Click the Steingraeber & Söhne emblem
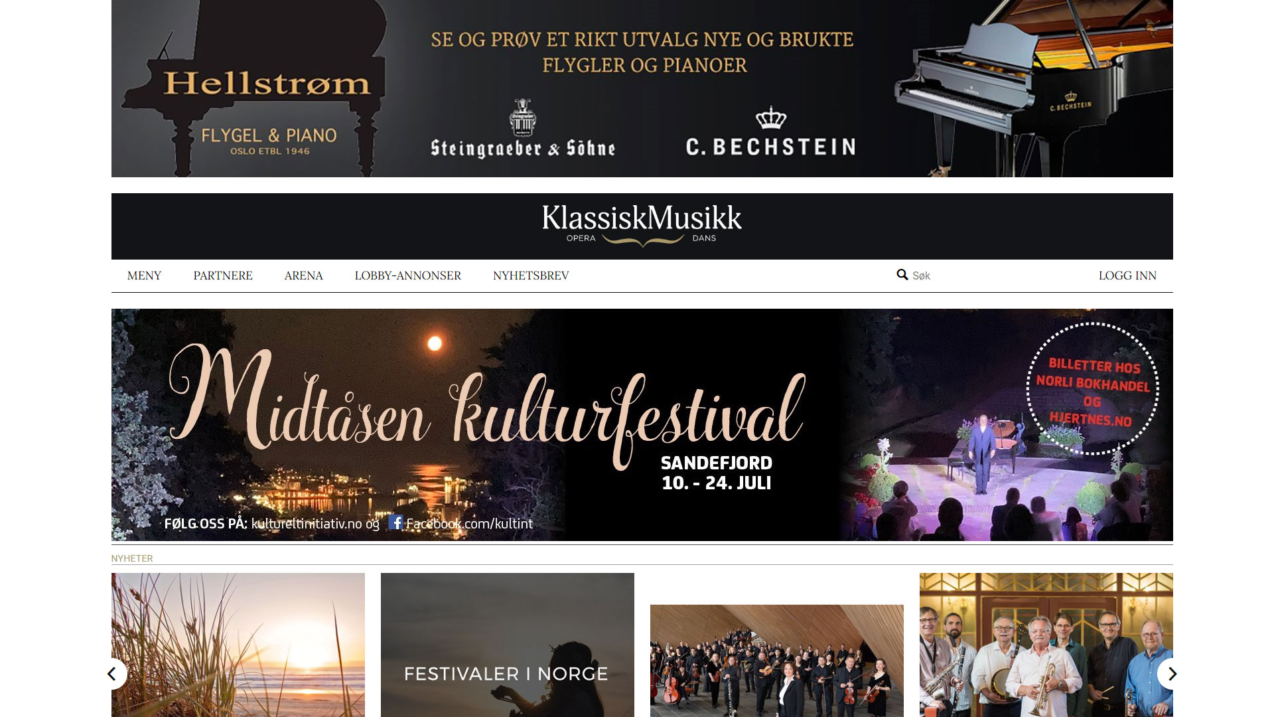 pos(523,118)
